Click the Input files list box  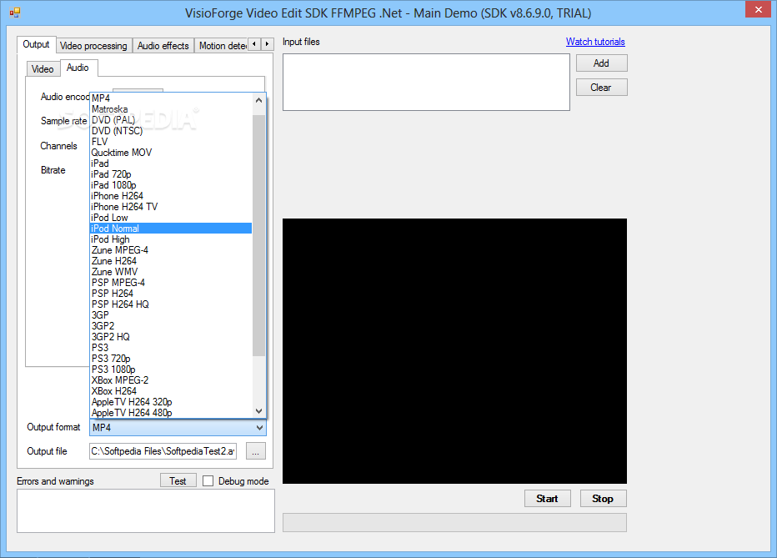tap(426, 83)
